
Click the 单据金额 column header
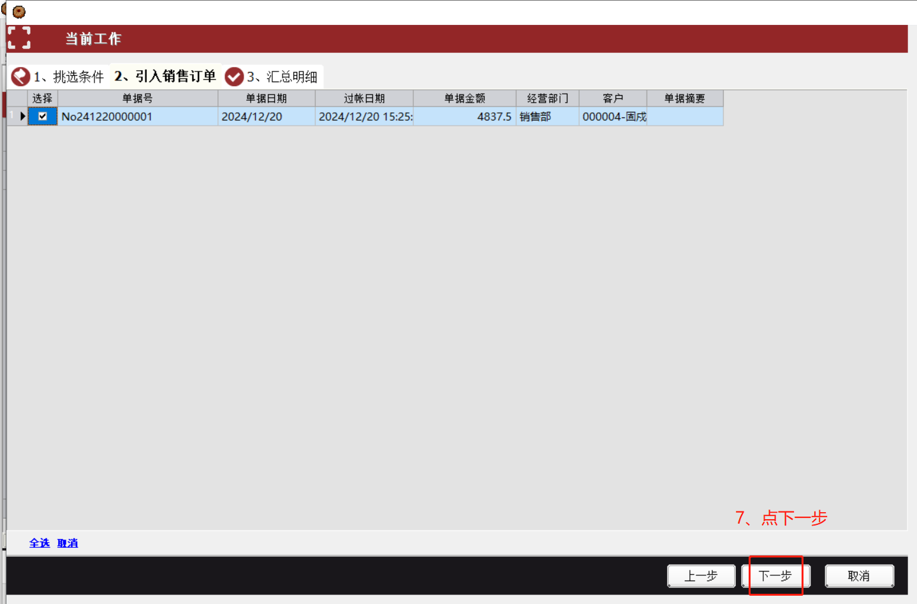point(465,98)
